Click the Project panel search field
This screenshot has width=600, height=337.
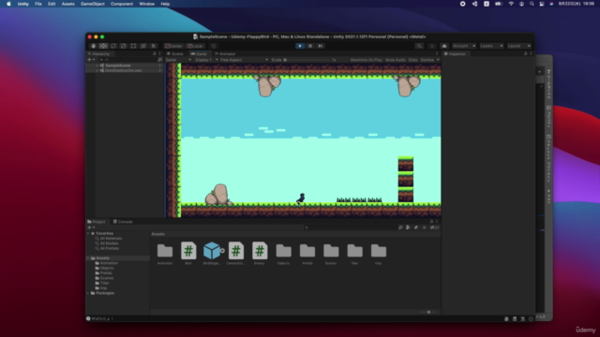tap(350, 227)
